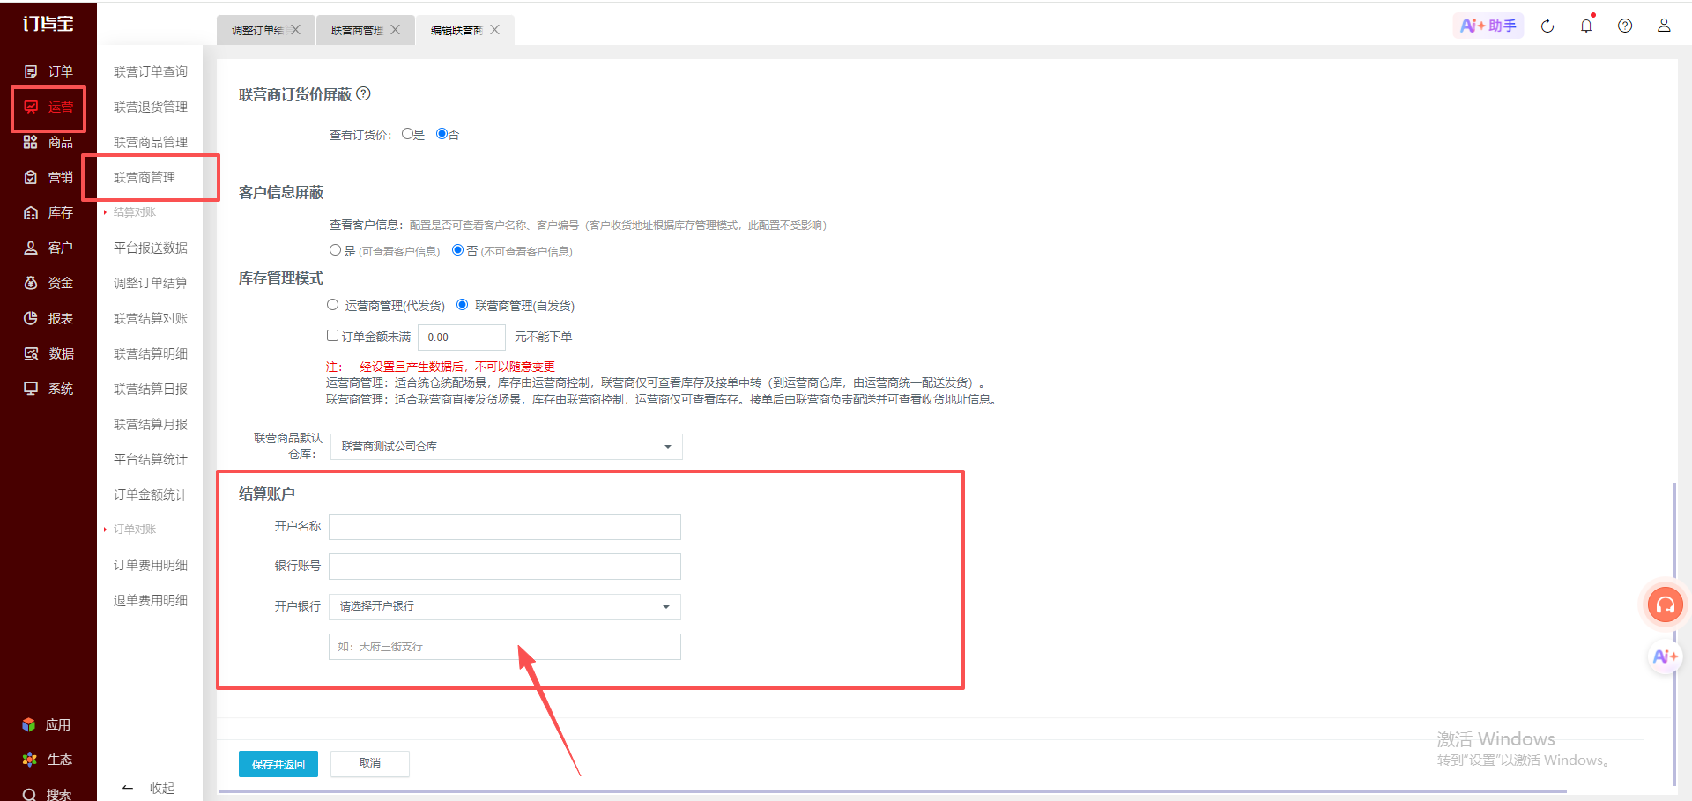
Task: Open the 数据 sidebar module
Action: coord(48,353)
